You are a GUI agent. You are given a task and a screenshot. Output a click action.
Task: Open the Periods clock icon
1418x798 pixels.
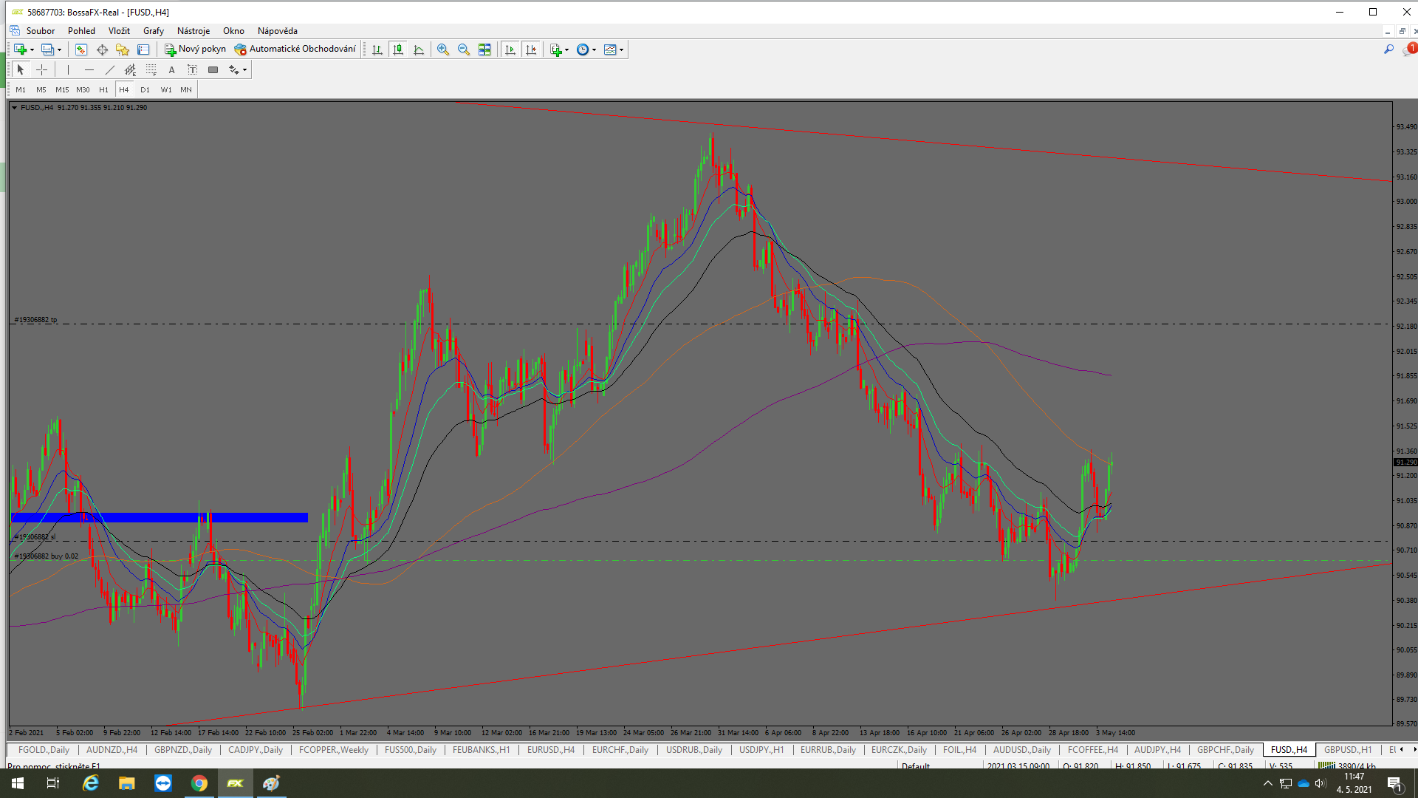583,50
